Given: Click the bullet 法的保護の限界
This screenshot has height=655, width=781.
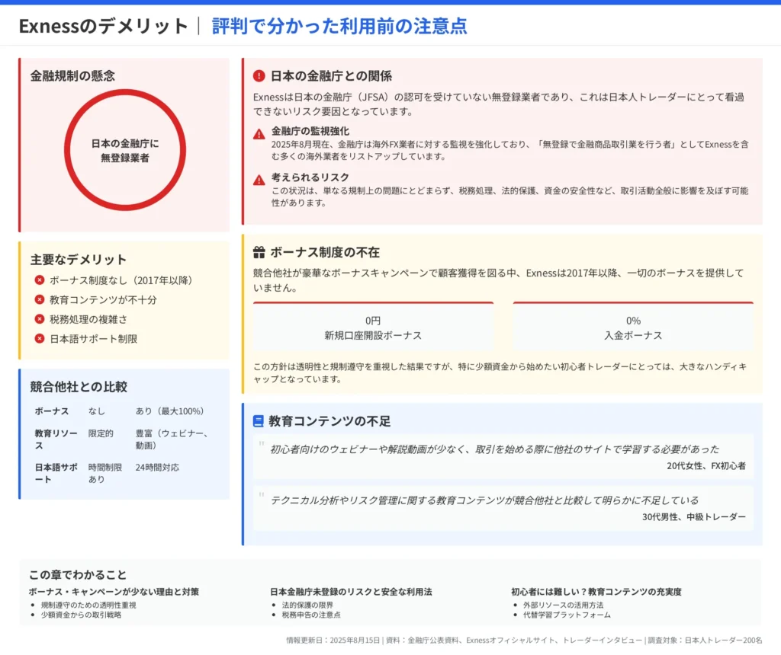Looking at the screenshot, I should [x=307, y=605].
